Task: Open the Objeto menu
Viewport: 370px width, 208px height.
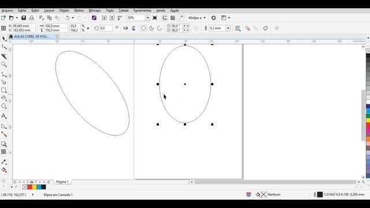Action: [x=64, y=10]
